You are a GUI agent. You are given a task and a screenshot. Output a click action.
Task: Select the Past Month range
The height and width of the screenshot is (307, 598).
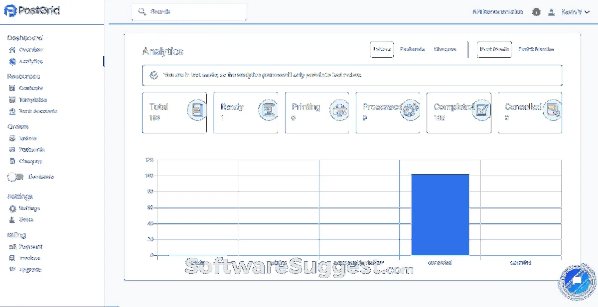494,50
